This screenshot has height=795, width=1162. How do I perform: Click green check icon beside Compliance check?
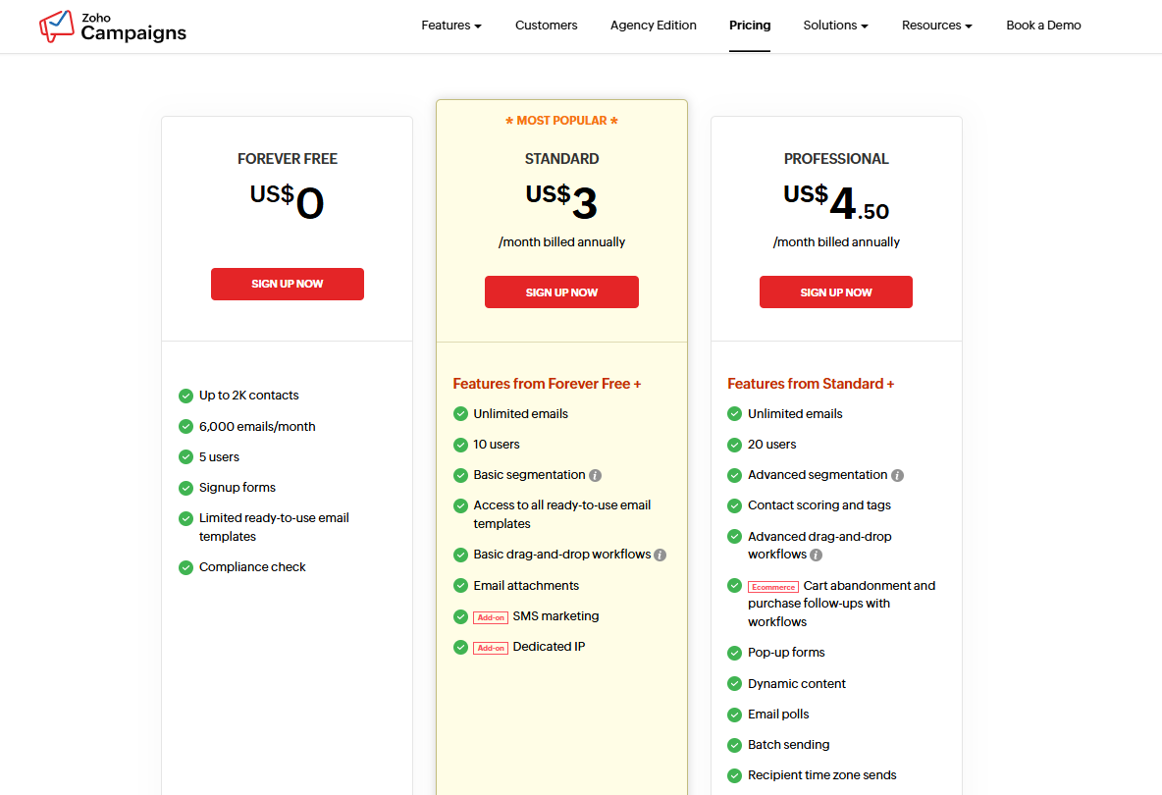pyautogui.click(x=186, y=567)
